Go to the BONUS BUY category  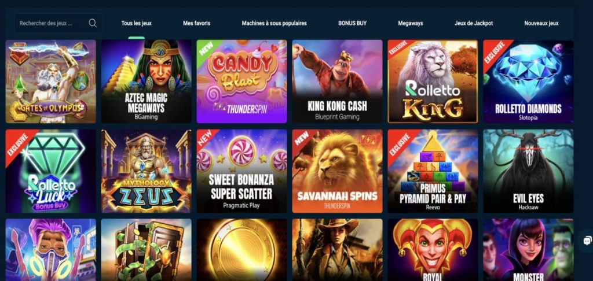point(353,23)
